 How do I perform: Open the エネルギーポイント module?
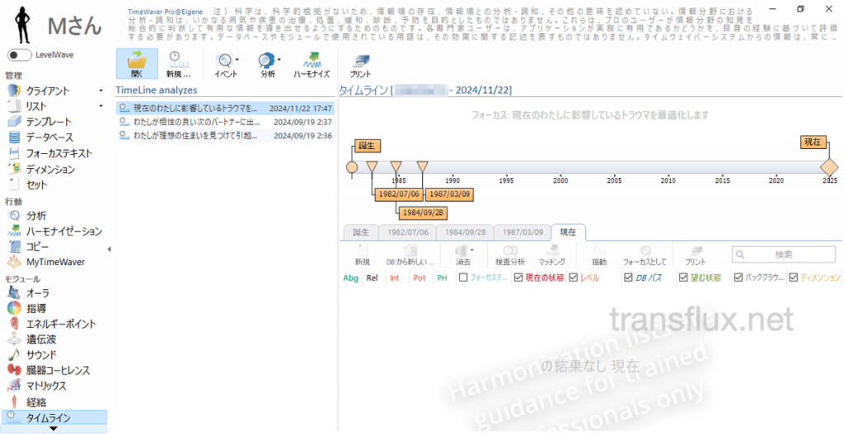pos(61,324)
